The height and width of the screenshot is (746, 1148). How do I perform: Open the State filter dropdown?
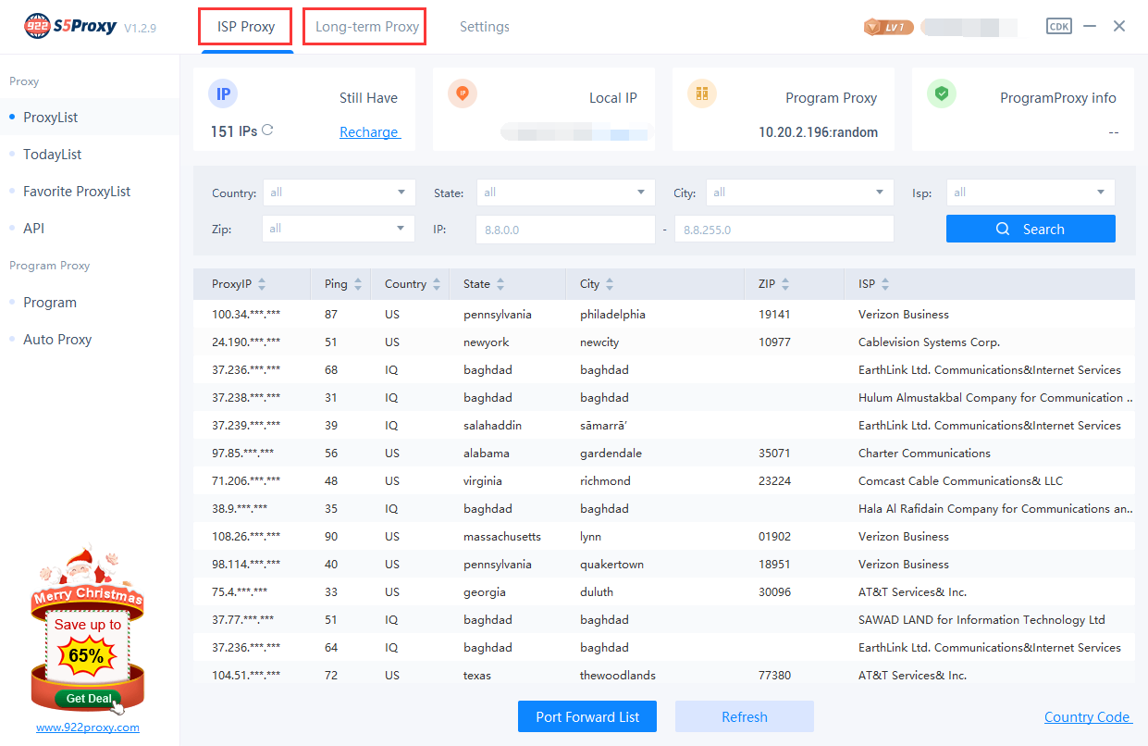pos(566,193)
